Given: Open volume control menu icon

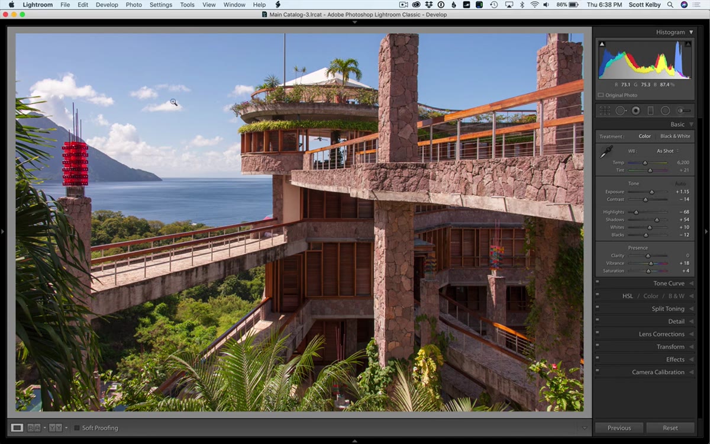Looking at the screenshot, I should click(547, 5).
